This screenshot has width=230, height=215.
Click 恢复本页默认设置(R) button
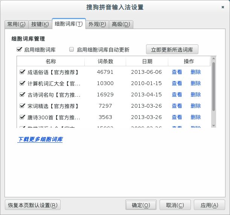coord(33,205)
